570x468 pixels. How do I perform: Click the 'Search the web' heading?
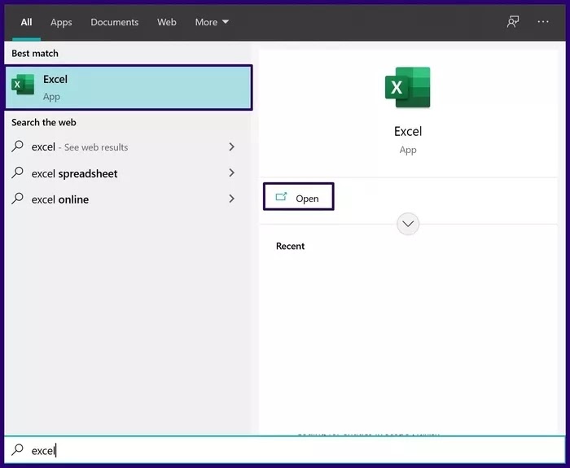(44, 122)
